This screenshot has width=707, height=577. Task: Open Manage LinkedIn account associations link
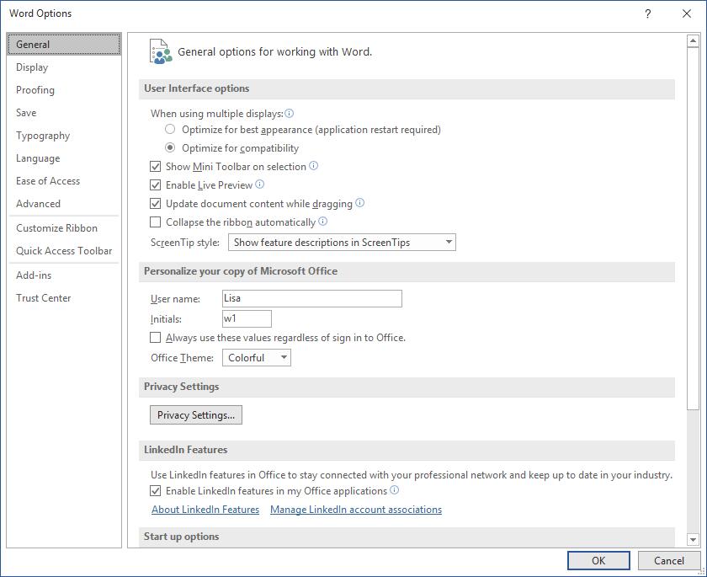[x=356, y=510]
